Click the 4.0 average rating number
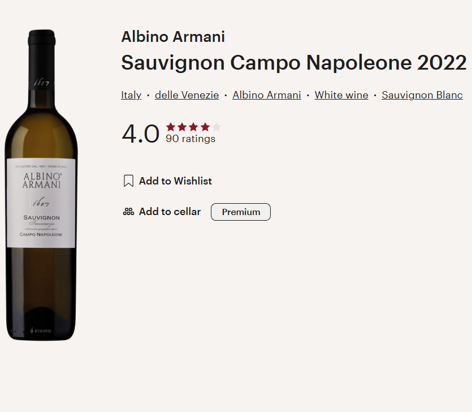Image resolution: width=472 pixels, height=412 pixels. 141,134
